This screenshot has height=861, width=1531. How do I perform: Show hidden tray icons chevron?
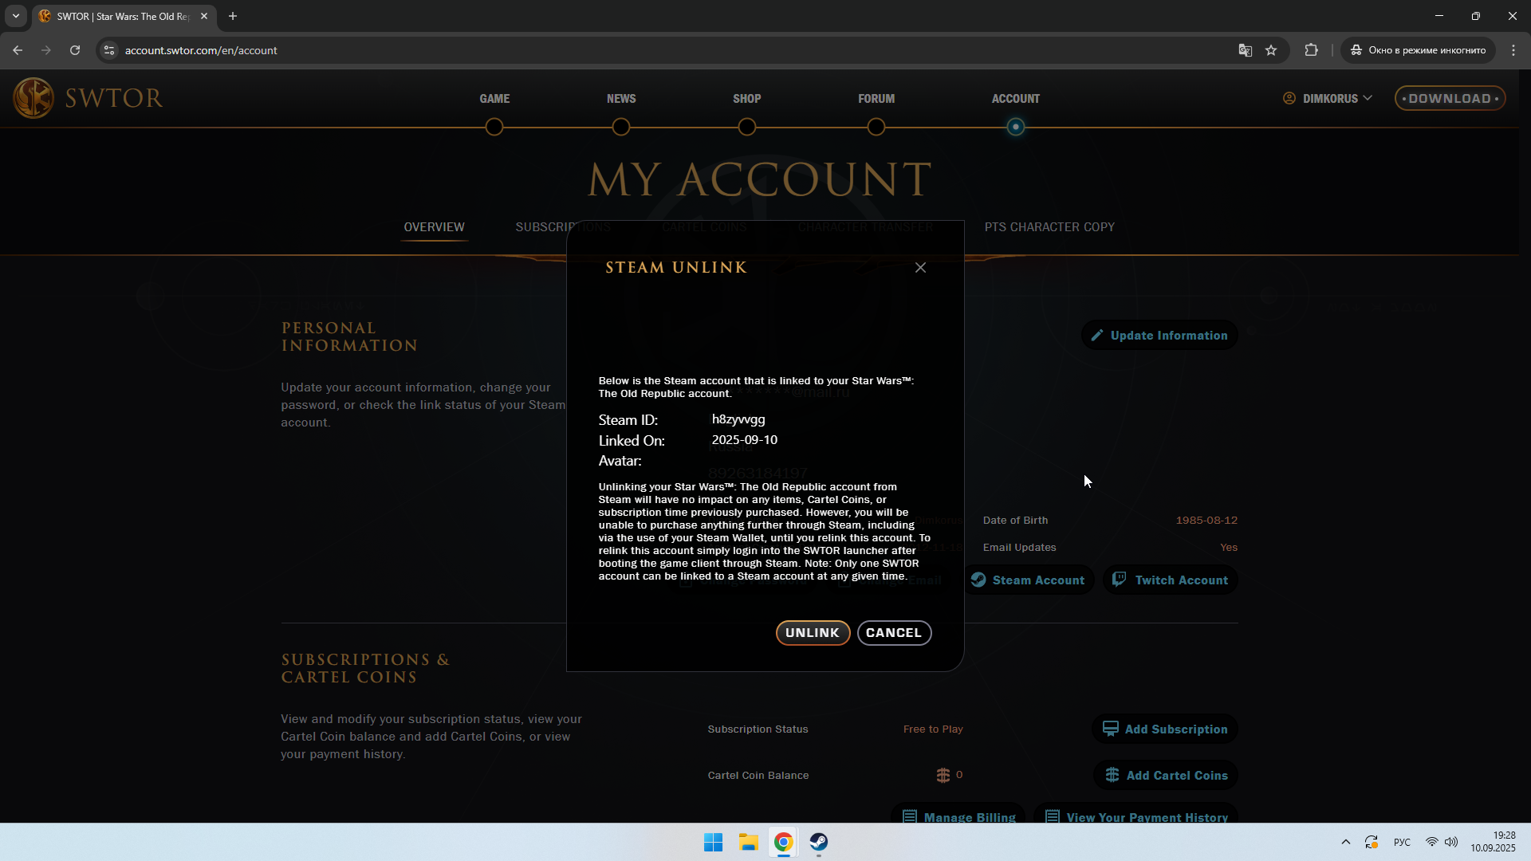pos(1346,843)
